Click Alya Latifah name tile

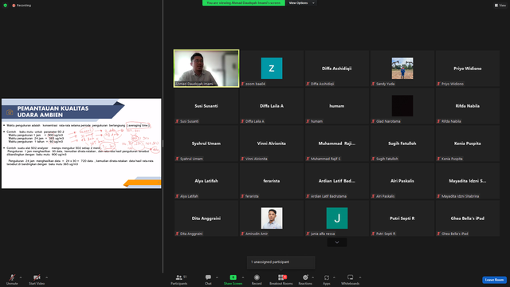[206, 181]
